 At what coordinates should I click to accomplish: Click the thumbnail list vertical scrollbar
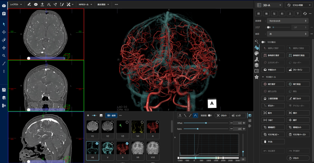[x=172, y=126]
